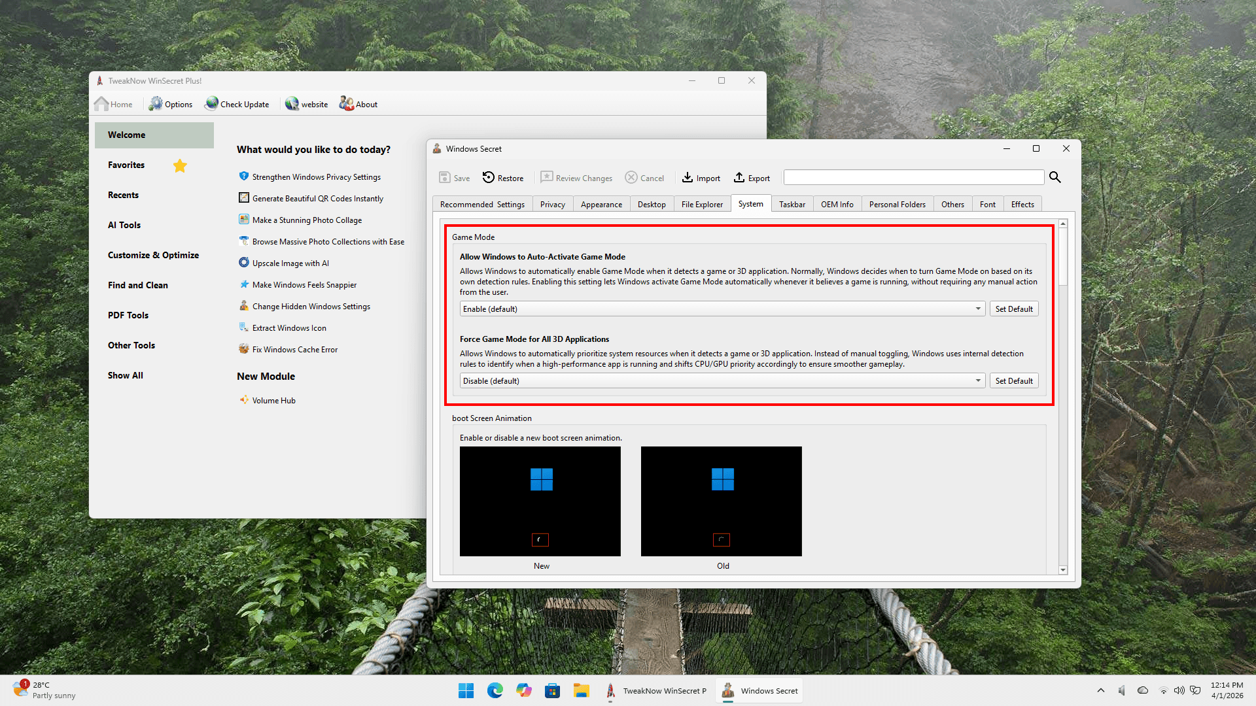Open Strengthen Windows Privacy Settings link
The width and height of the screenshot is (1256, 706).
316,177
